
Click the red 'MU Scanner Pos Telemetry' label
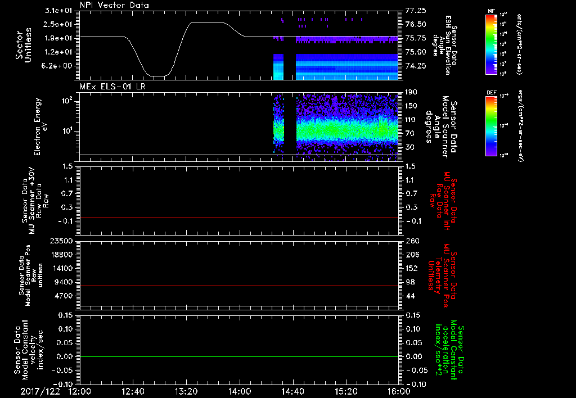click(442, 275)
